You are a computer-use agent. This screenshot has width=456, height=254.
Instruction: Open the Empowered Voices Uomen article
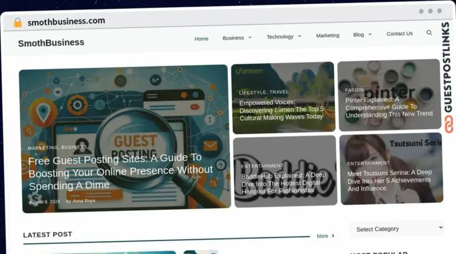[281, 110]
